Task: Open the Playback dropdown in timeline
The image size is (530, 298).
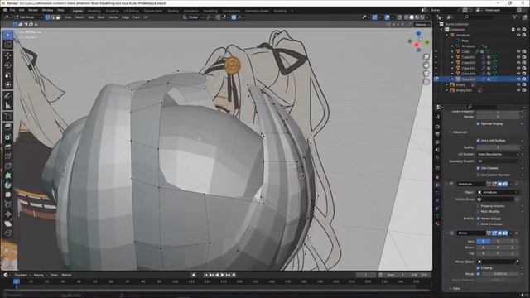Action: point(22,275)
